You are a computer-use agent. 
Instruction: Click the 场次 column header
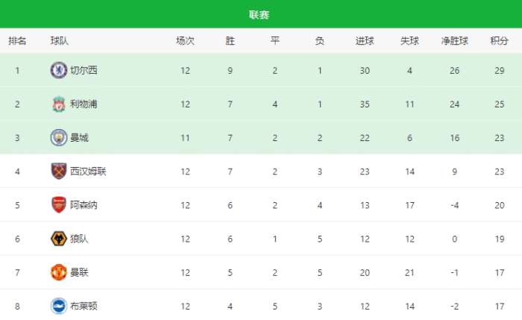[185, 41]
